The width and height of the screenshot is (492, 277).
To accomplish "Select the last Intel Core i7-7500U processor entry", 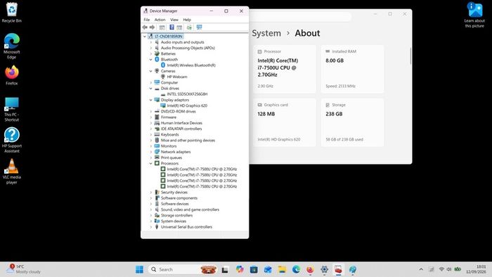I will point(202,186).
